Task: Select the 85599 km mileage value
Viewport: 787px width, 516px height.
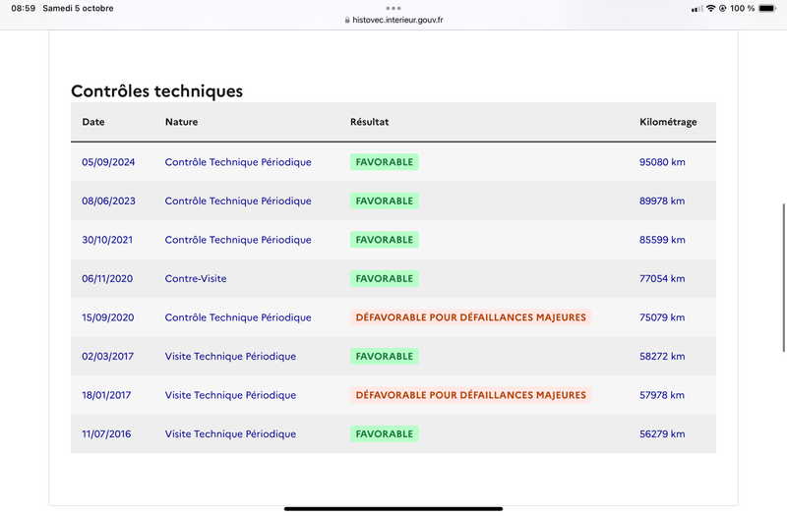Action: (x=662, y=240)
